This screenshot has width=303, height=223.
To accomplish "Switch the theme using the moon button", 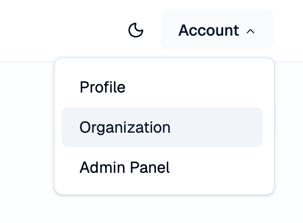I will 136,30.
